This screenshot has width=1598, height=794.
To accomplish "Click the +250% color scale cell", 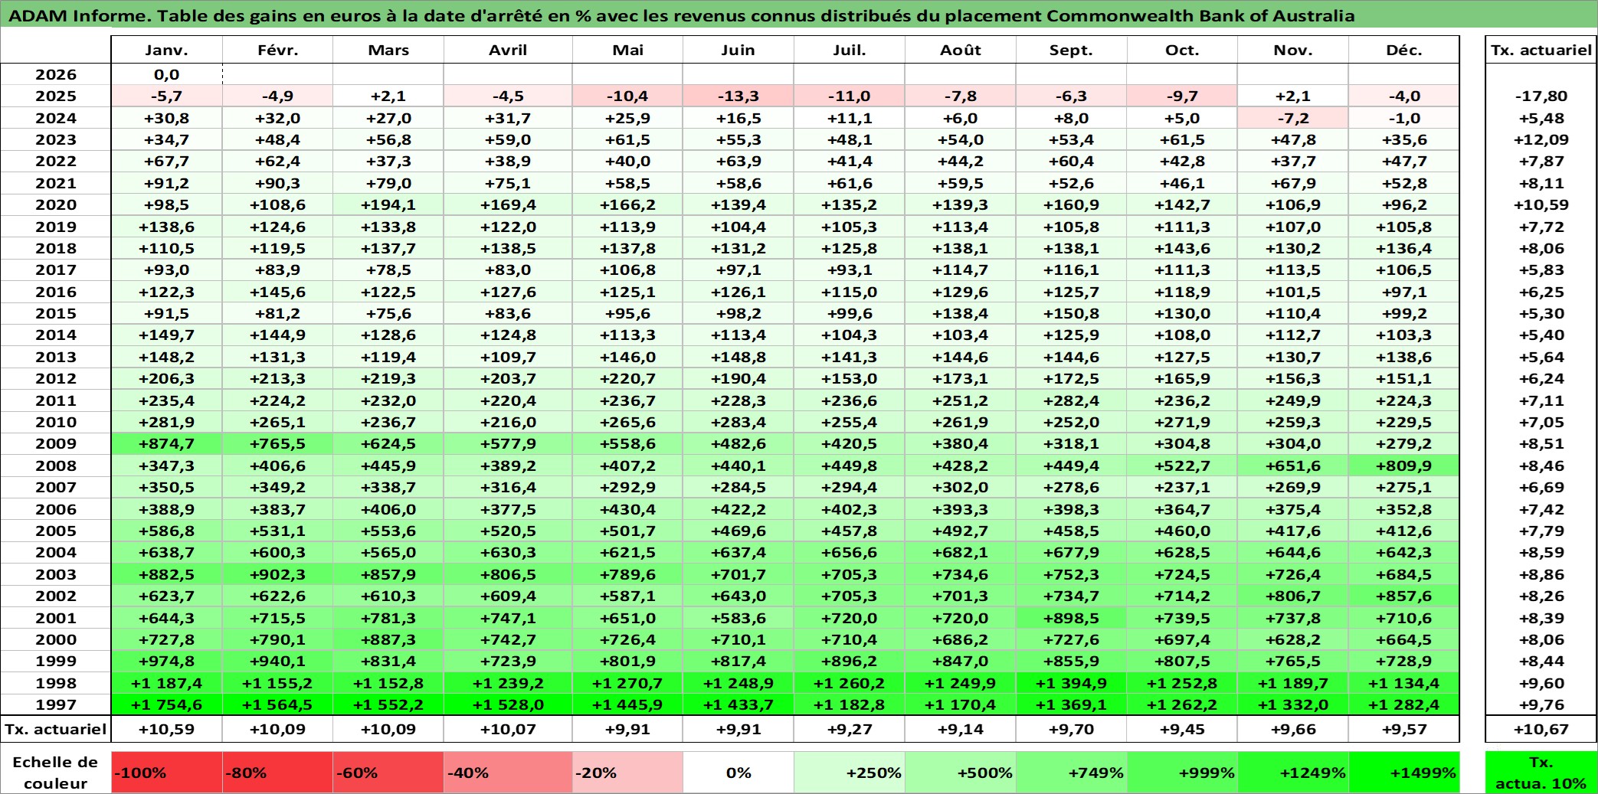I will point(850,773).
